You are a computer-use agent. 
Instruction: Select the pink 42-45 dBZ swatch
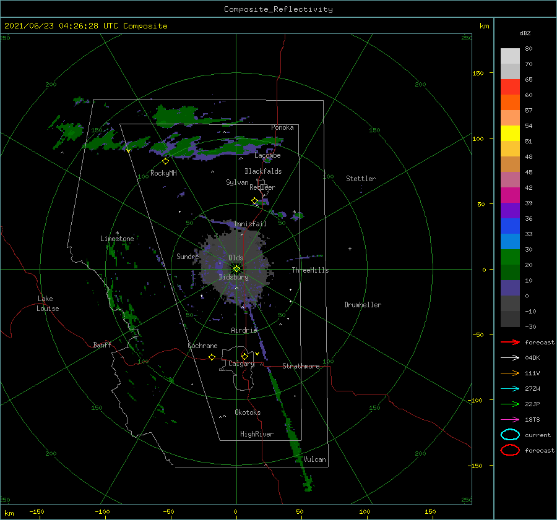click(510, 180)
